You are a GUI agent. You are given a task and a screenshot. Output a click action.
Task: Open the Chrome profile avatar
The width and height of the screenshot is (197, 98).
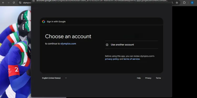point(192,3)
